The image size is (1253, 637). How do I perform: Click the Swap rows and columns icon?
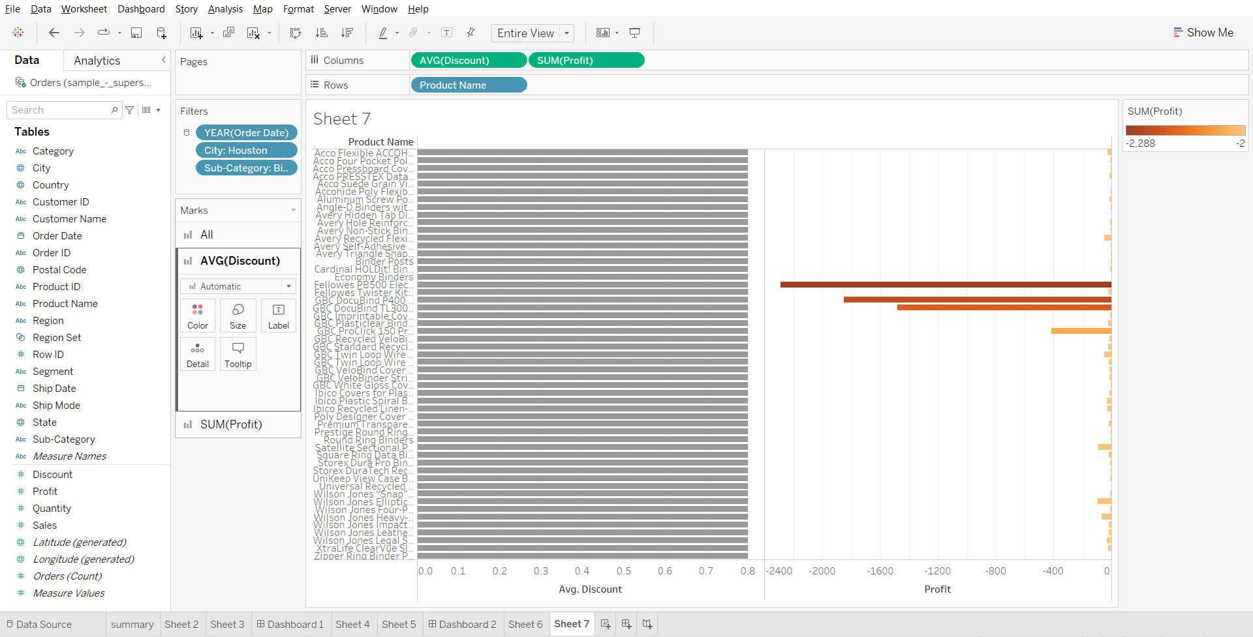(x=296, y=33)
